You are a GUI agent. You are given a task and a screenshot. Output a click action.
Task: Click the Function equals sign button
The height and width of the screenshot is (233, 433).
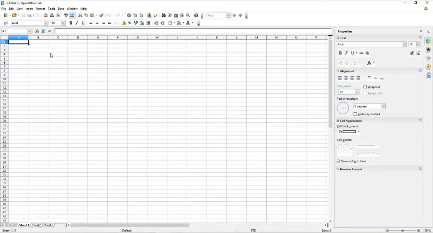[x=50, y=31]
